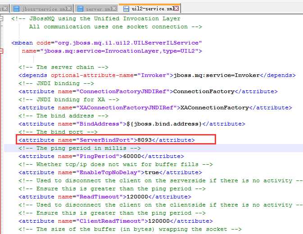Click the 'true' value of EnableTcpNoDelay
Screen dimensions: 303x234
tap(152, 173)
